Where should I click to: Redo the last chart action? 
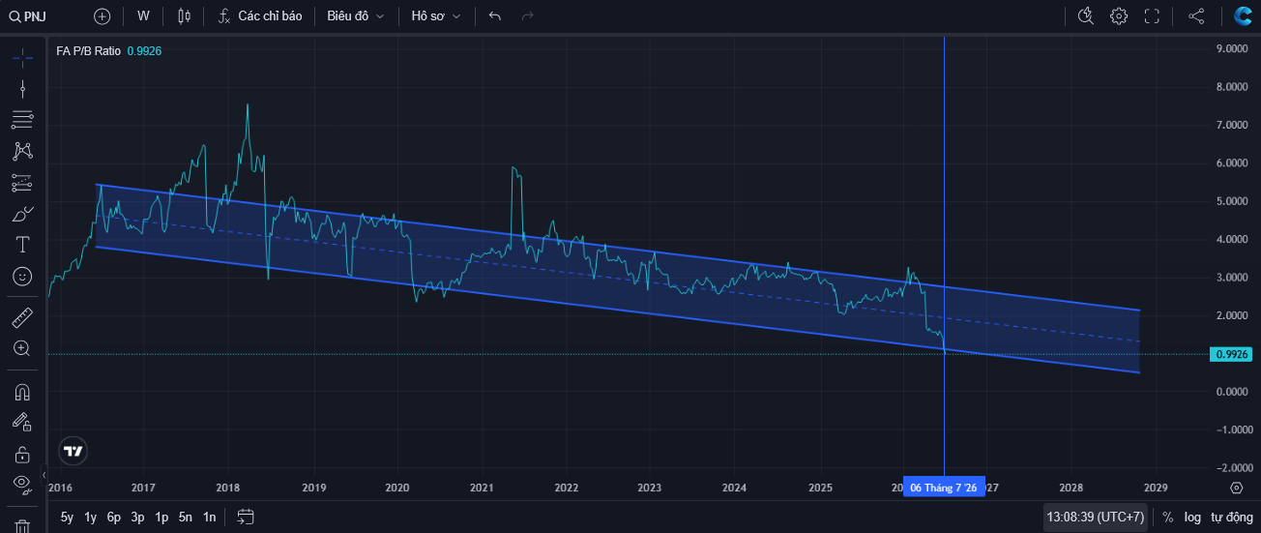(527, 16)
